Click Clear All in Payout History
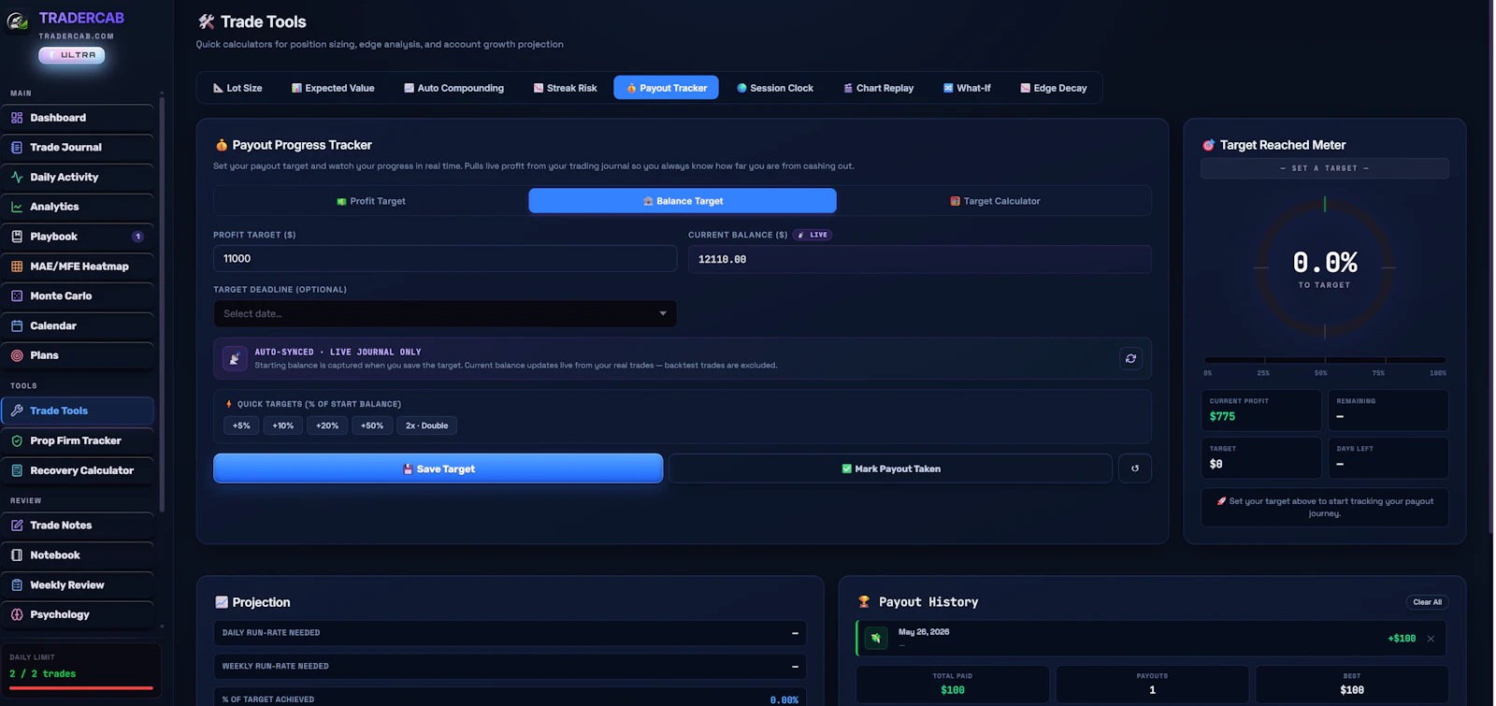 (x=1427, y=602)
